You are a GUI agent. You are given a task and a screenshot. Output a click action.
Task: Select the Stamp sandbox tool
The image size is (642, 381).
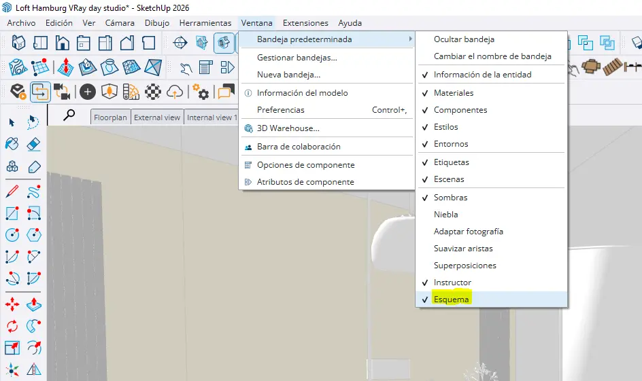click(87, 67)
